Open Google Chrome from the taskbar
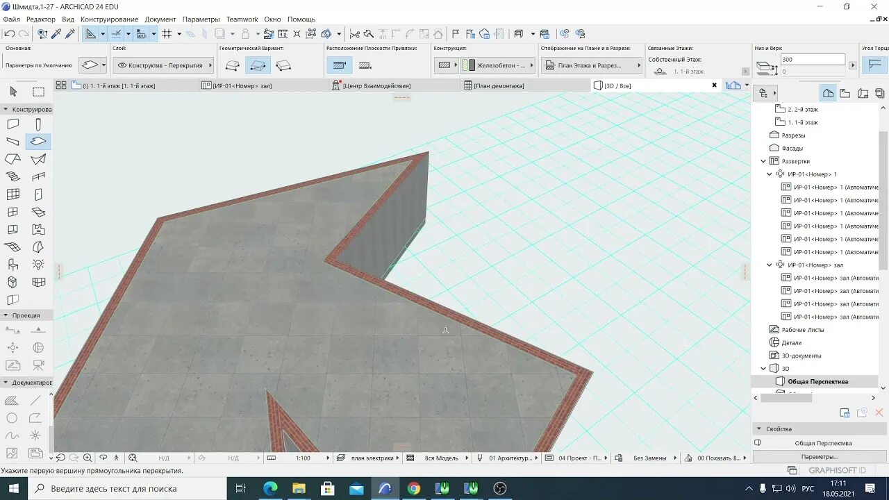 tap(414, 489)
